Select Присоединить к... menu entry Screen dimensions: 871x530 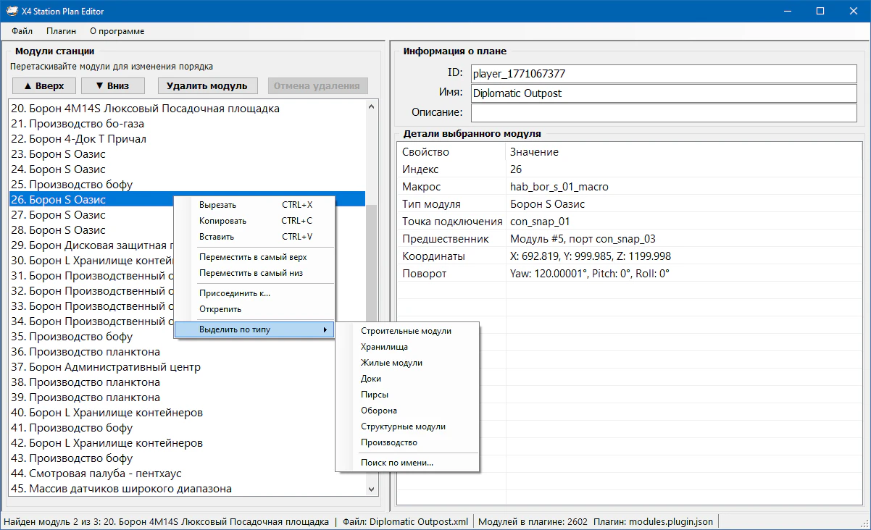(x=234, y=293)
